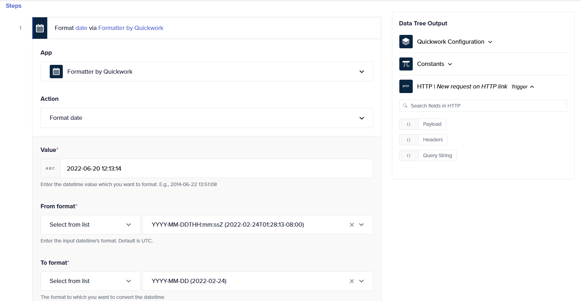Image resolution: width=581 pixels, height=301 pixels.
Task: Click the Quickwork Configuration layers icon
Action: coord(406,42)
